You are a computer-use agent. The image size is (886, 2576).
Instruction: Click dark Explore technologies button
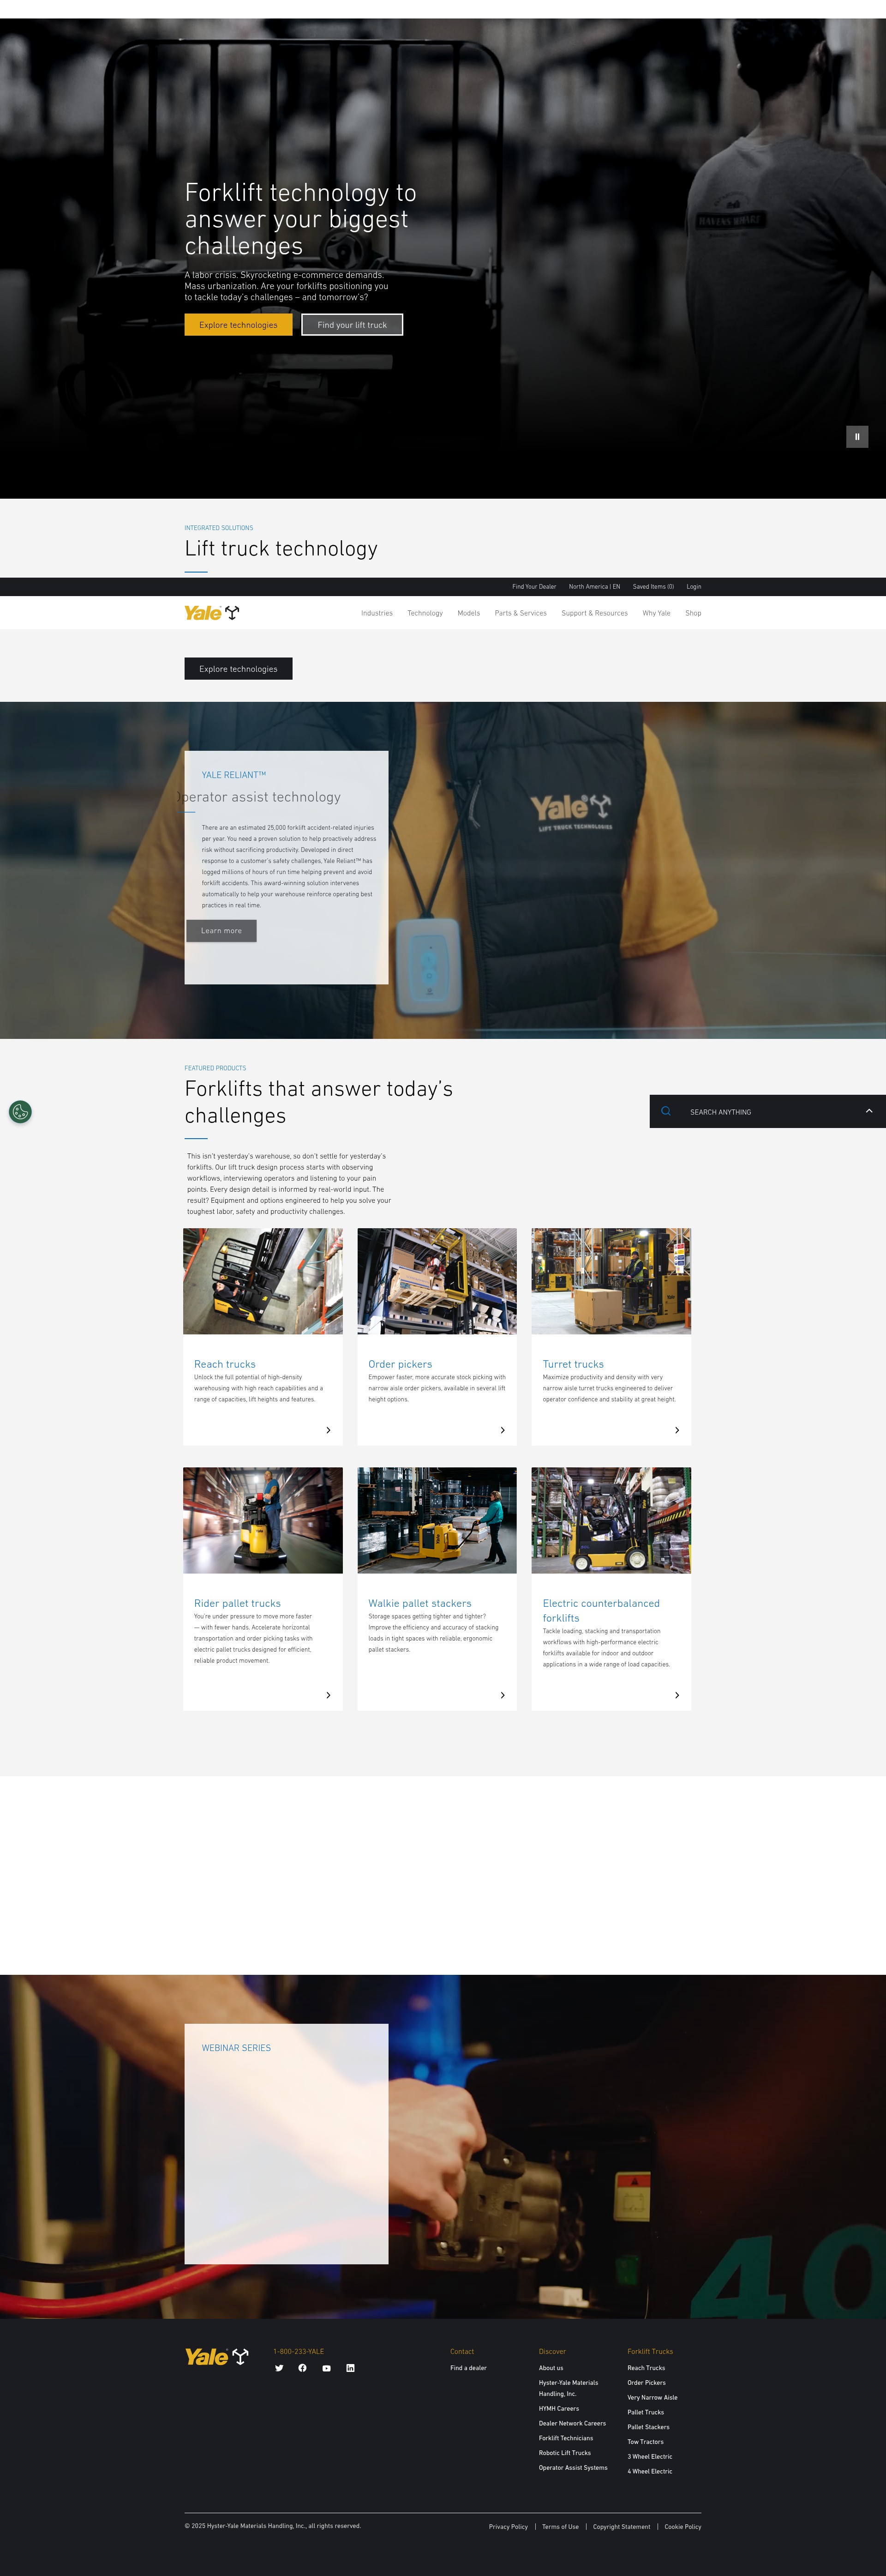238,669
